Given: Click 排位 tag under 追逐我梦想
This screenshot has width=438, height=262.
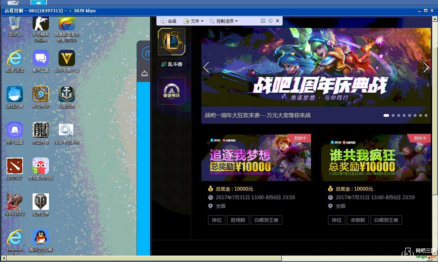Looking at the screenshot, I should pyautogui.click(x=217, y=220).
